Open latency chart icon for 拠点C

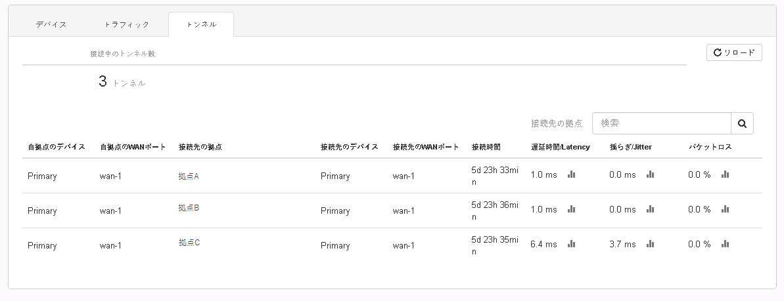coord(571,244)
